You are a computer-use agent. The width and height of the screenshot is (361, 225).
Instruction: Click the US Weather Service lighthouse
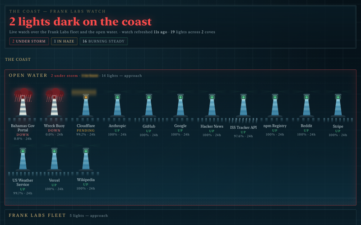(x=23, y=160)
